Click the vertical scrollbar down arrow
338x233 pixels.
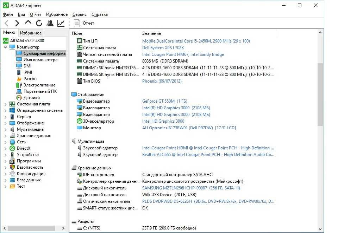click(320, 229)
